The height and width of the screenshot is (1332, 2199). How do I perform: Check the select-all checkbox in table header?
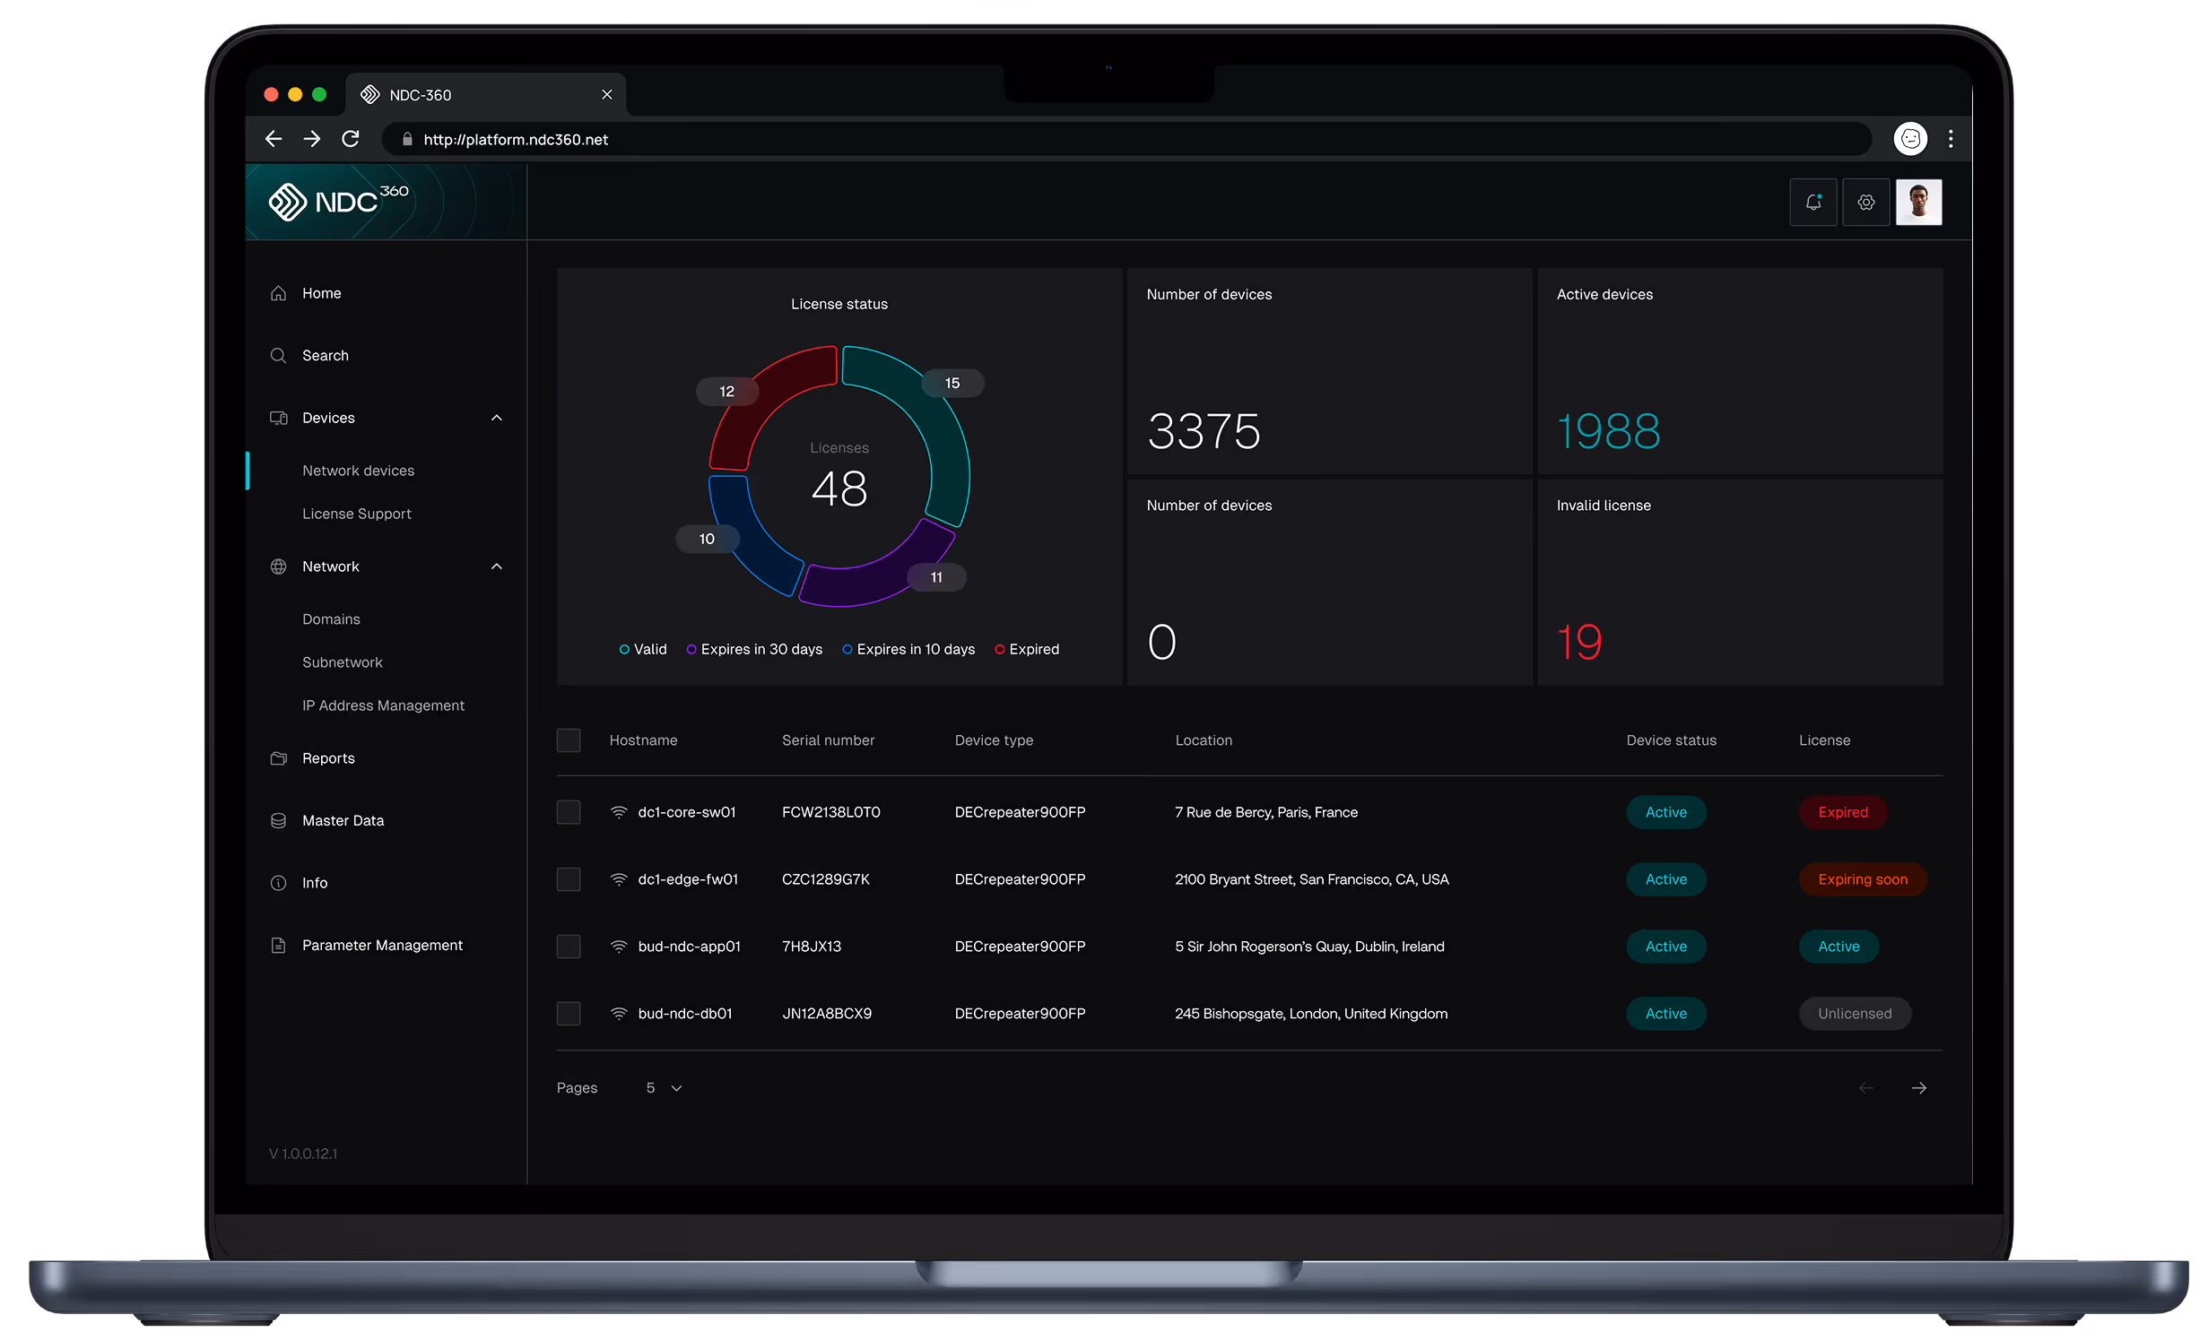coord(569,740)
